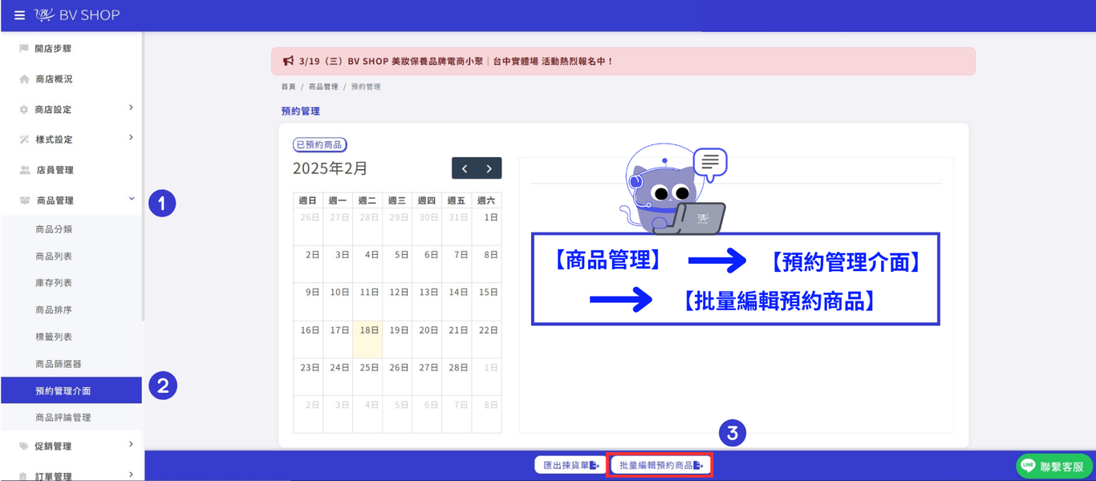Open 店員管理 in sidebar
Screen dimensions: 1096x481
click(55, 170)
